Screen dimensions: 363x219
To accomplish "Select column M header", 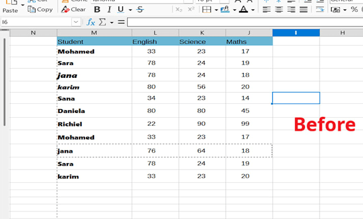I will 94,33.
